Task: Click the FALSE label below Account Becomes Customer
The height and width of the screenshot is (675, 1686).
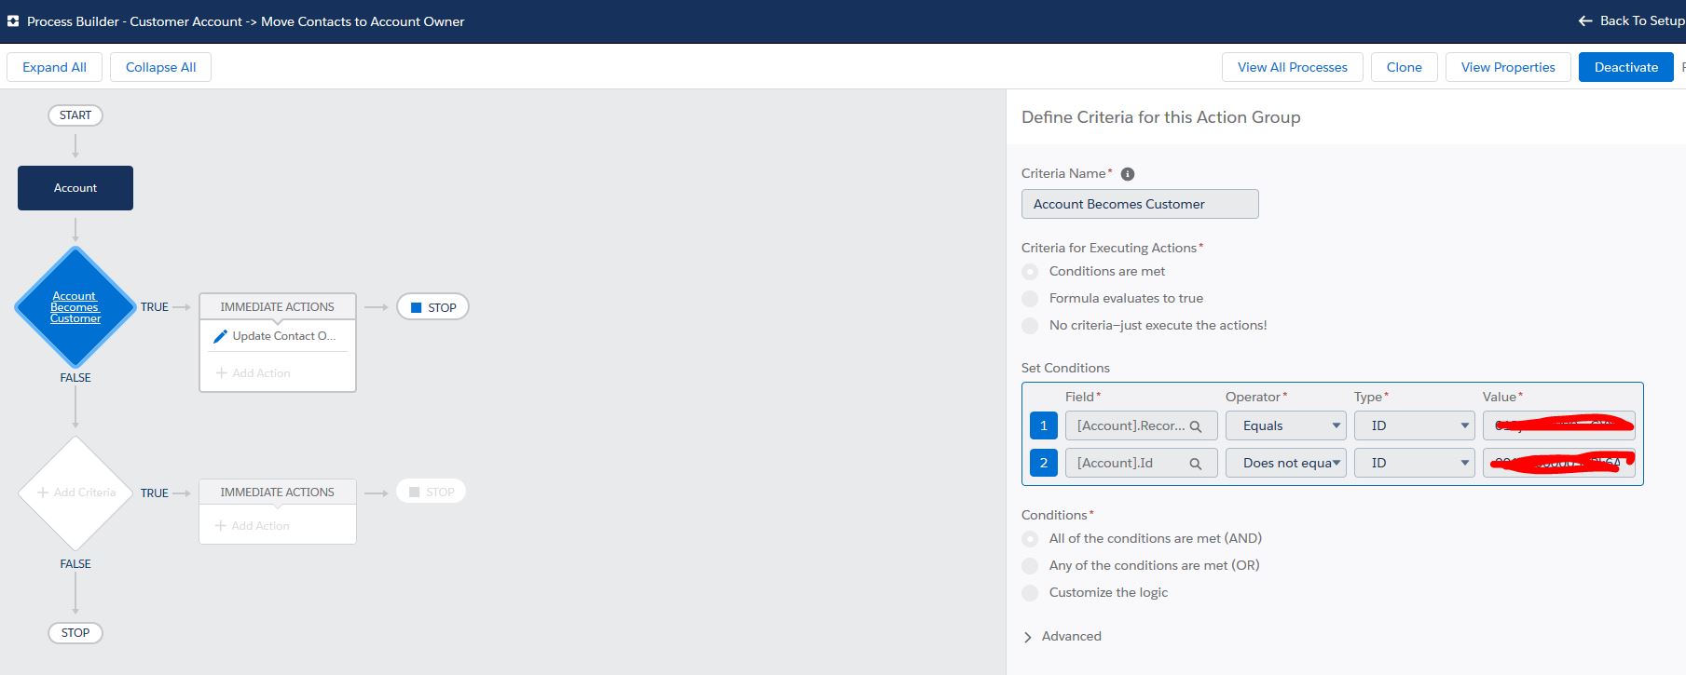Action: click(x=75, y=378)
